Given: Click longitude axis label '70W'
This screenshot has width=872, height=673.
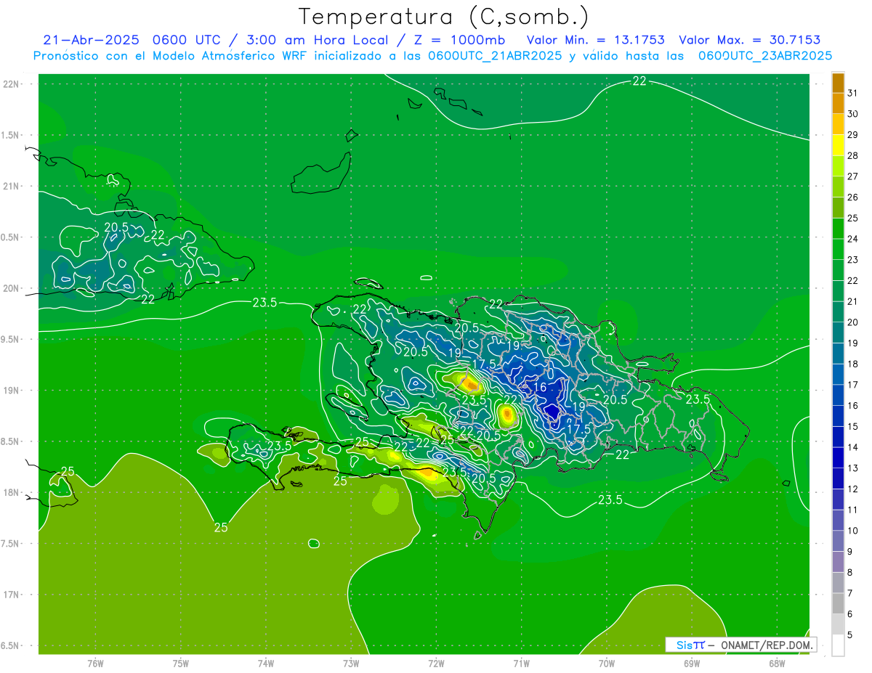Looking at the screenshot, I should (x=607, y=663).
